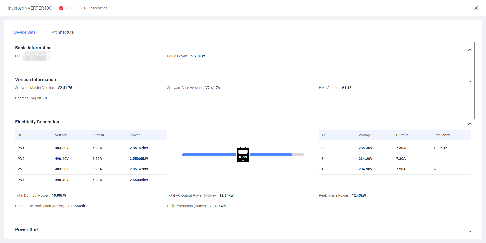Click the AC side power flow bar
Image resolution: width=486 pixels, height=243 pixels.
point(271,155)
